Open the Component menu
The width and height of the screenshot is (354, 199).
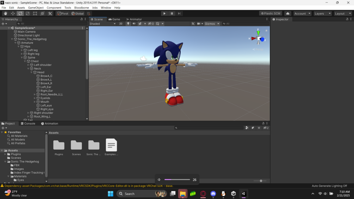click(x=54, y=8)
